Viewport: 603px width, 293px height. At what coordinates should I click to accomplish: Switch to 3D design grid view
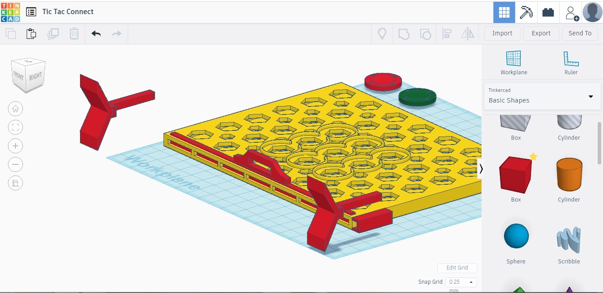tap(504, 12)
